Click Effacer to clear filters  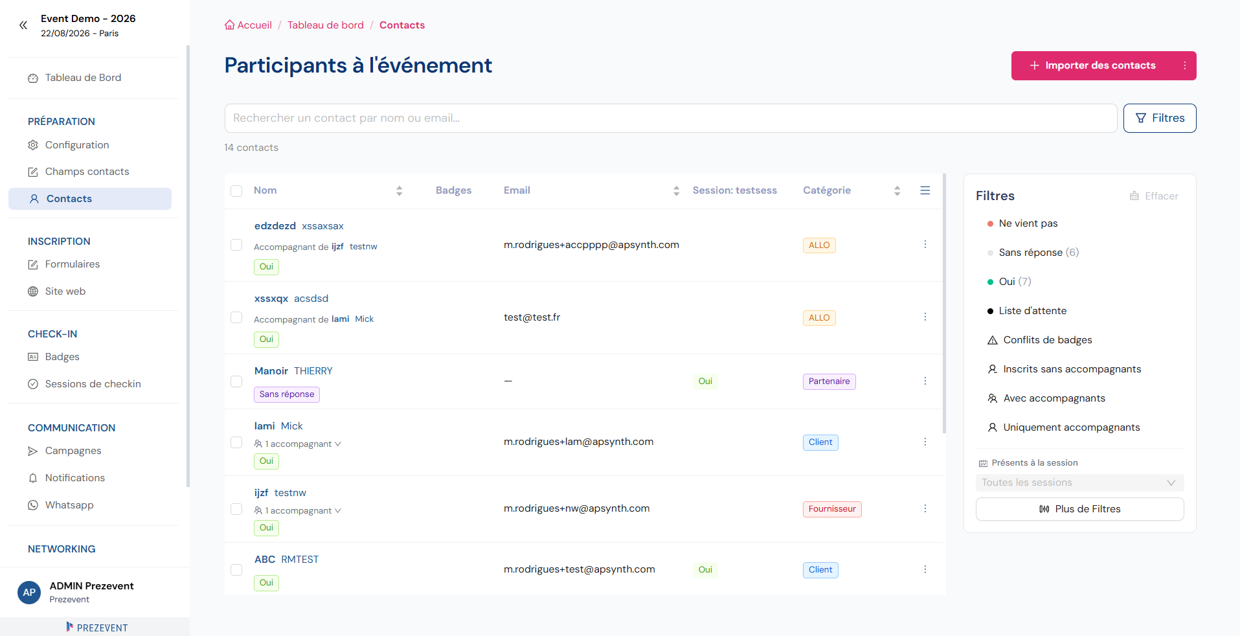pos(1154,196)
